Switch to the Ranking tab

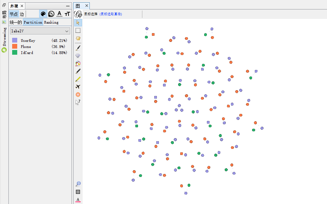tap(51, 22)
